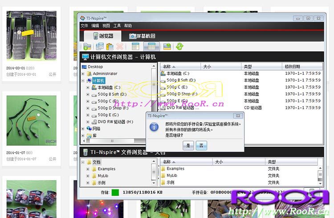This screenshot has height=218, width=334.
Task: Sort computer files by 修改日期 column
Action: coord(302,66)
